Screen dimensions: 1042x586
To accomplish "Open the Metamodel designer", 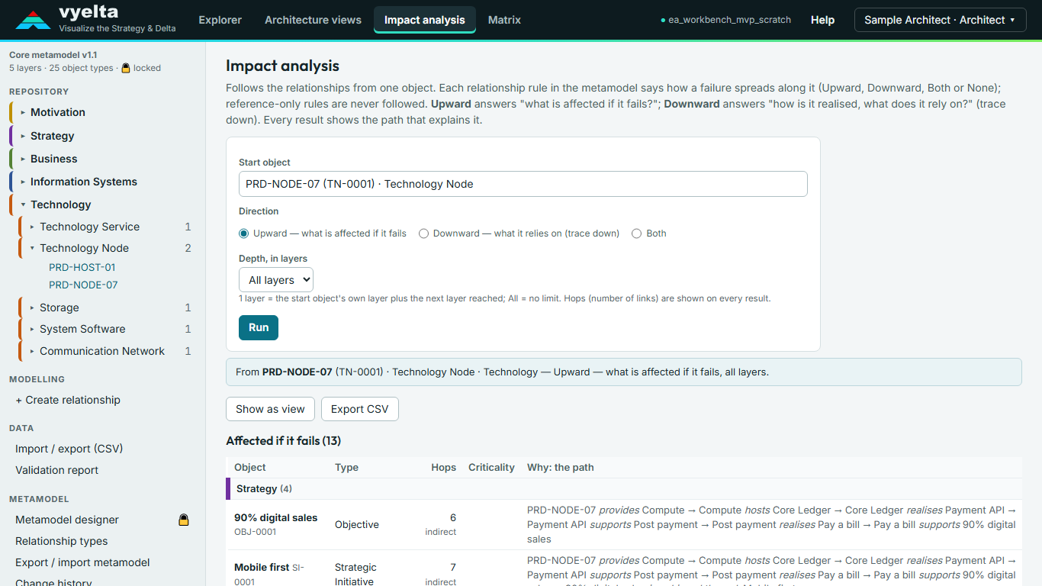I will [x=67, y=520].
